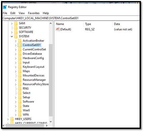This screenshot has width=144, height=132.
Task: Select the ControlSet001 key label
Action: 32,45
